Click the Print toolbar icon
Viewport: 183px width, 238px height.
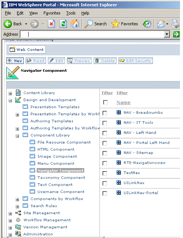[x=176, y=24]
